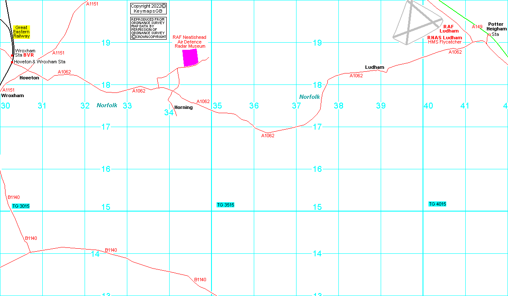Select the Hoveton & Wroxham Sta station marker

click(12, 62)
